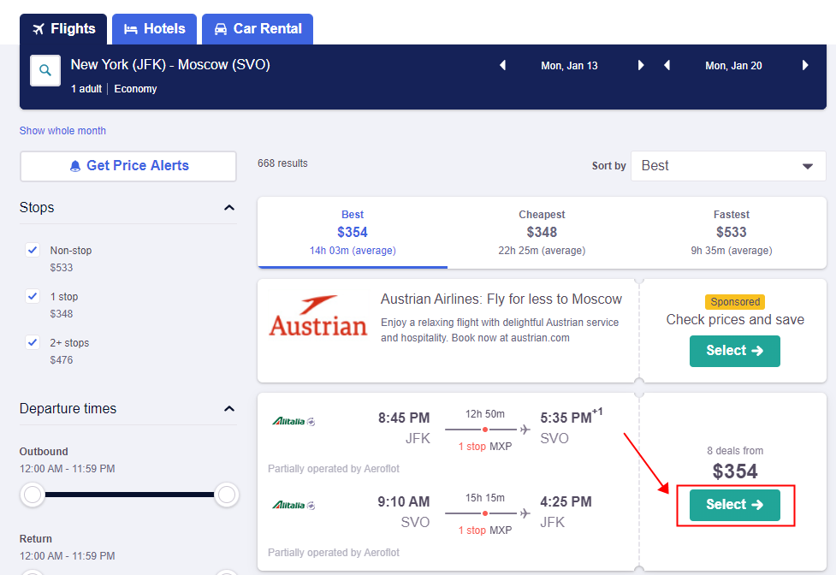The image size is (836, 575).
Task: Click the 9:10 AM return departure time
Action: click(x=404, y=501)
